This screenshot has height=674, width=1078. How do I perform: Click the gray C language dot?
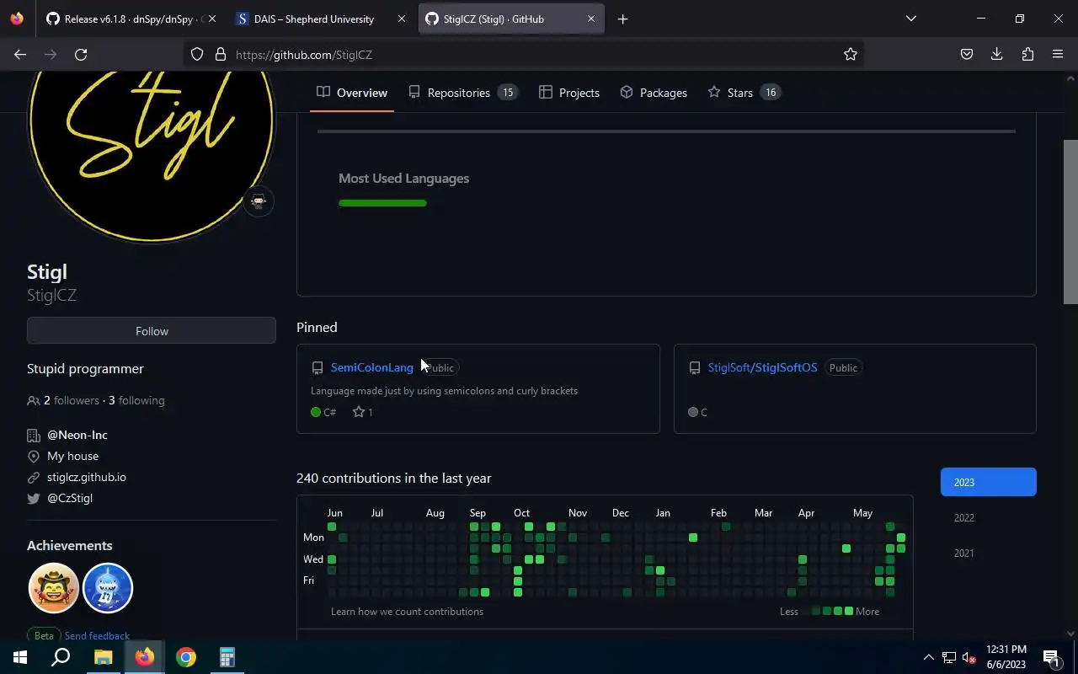[693, 412]
